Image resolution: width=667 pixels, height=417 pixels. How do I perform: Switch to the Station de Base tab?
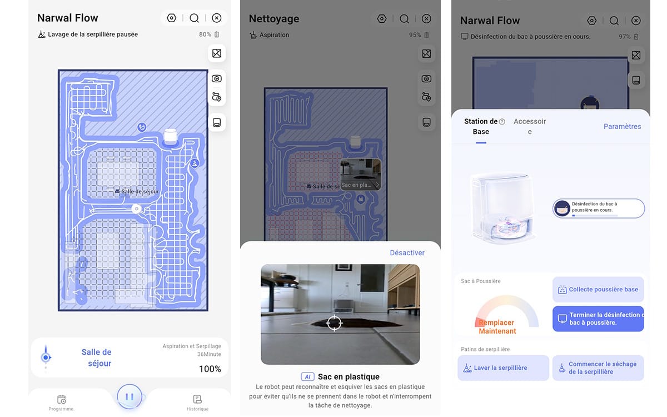[481, 126]
